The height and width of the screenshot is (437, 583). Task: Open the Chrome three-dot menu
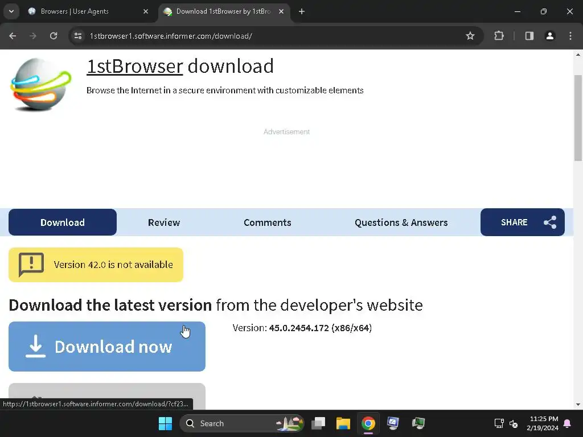(570, 36)
